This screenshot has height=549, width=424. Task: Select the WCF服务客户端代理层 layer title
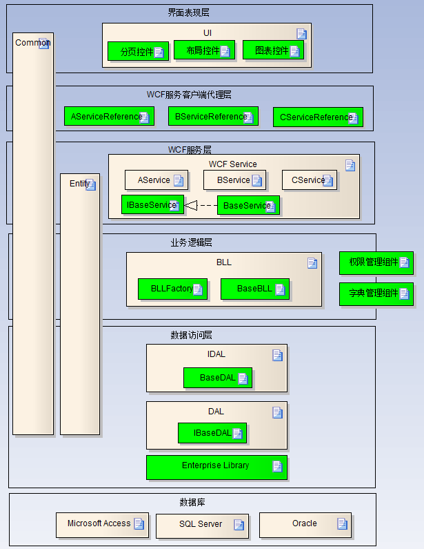(x=189, y=95)
